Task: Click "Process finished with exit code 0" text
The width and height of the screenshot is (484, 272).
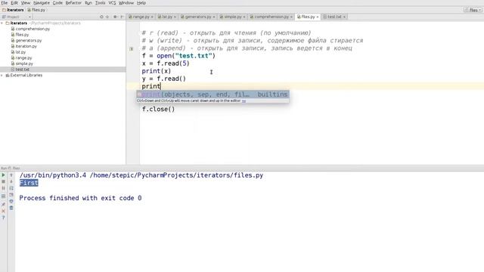Action: (x=80, y=198)
